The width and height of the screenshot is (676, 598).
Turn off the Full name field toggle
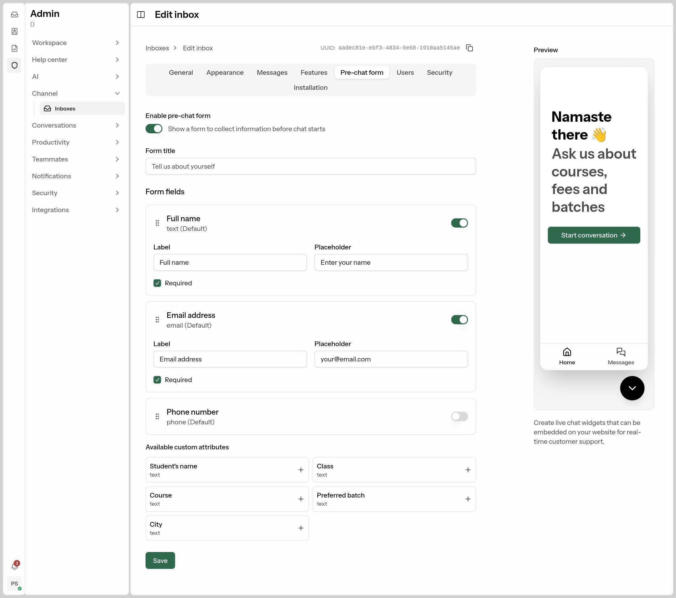459,223
